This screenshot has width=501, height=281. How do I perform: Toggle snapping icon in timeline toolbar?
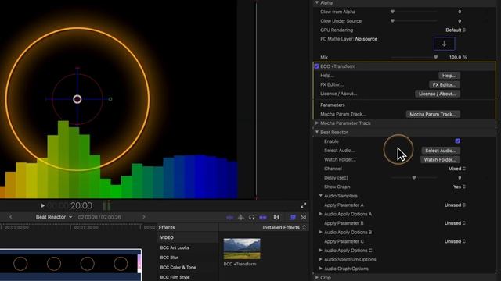tap(241, 217)
